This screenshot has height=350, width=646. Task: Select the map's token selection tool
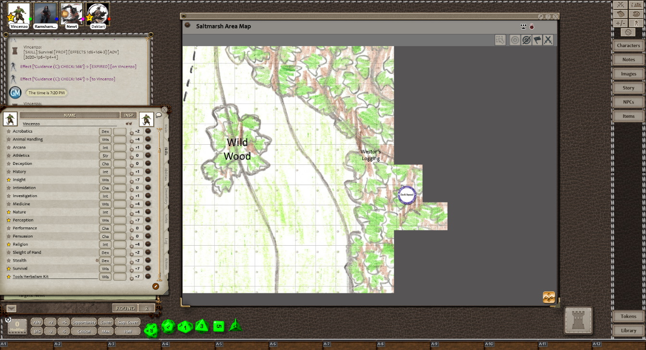[x=500, y=40]
